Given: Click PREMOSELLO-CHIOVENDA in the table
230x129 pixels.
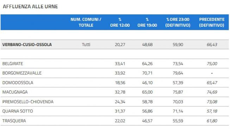Looking at the screenshot, I should [28, 102].
